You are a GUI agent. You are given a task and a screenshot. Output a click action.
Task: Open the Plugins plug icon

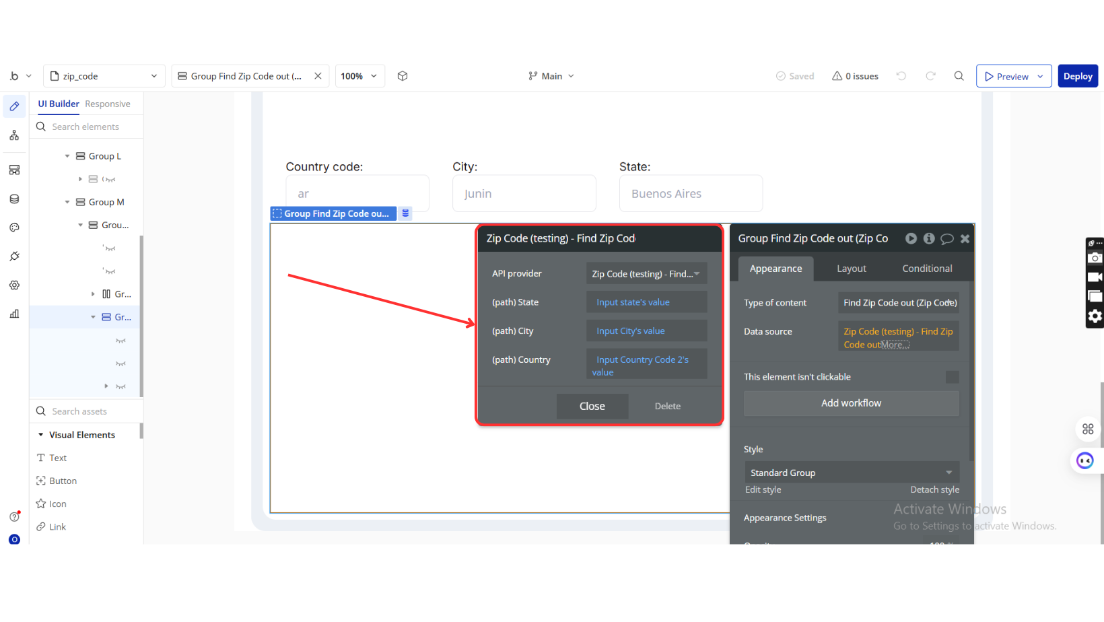point(14,256)
